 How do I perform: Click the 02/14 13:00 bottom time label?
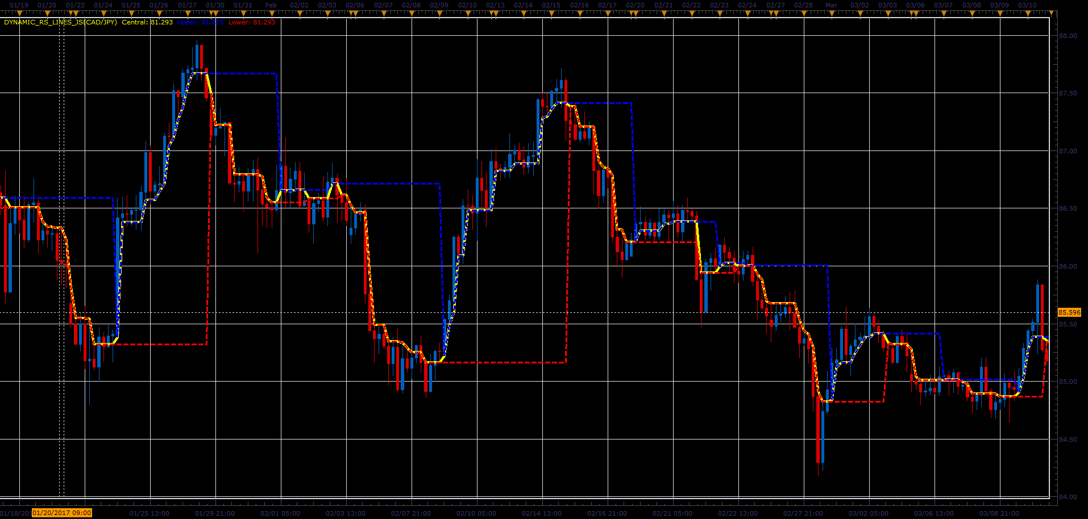coord(542,513)
